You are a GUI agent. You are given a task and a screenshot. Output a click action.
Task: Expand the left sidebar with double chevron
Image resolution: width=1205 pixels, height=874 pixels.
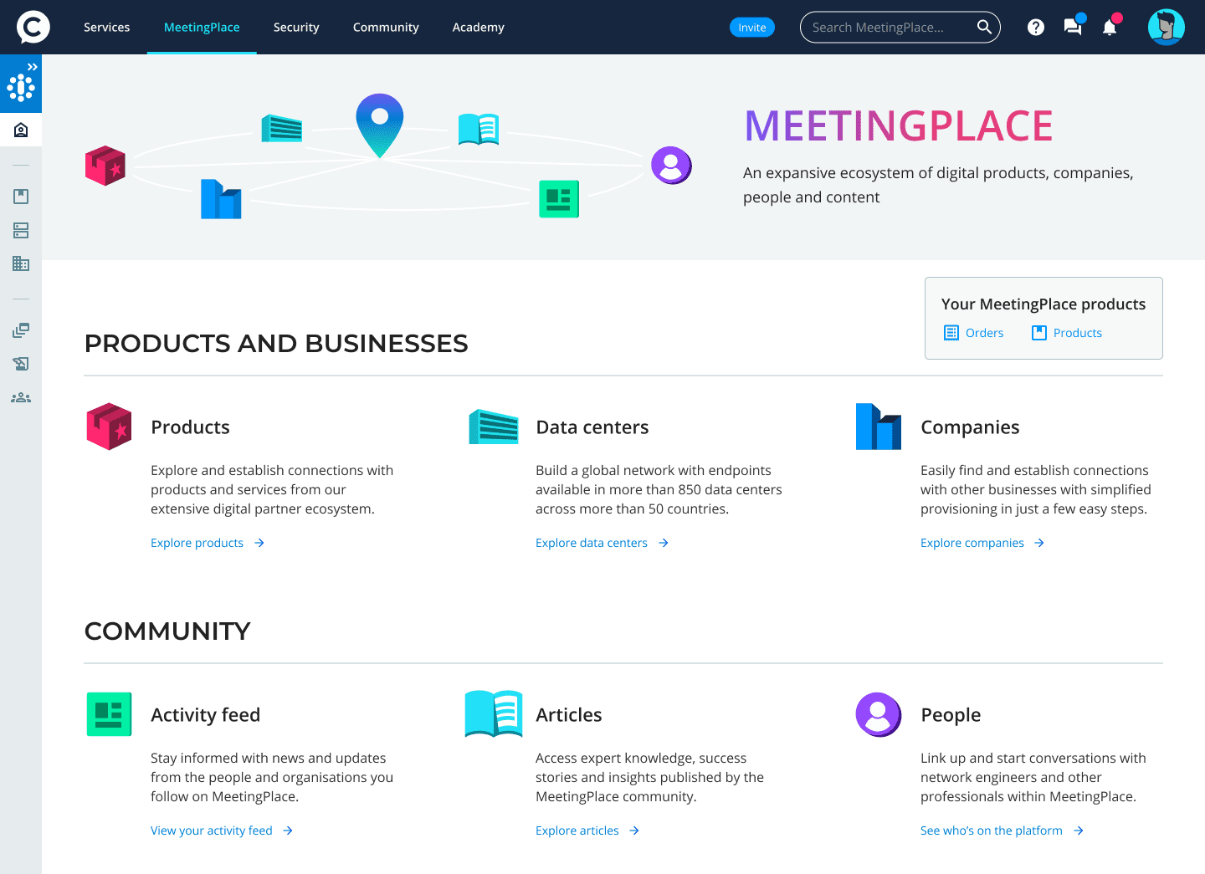tap(32, 67)
